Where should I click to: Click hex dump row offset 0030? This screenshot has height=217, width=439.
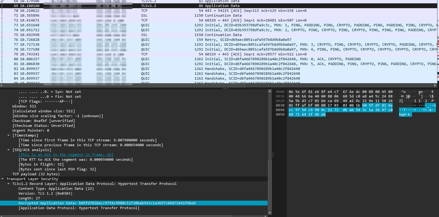point(280,105)
